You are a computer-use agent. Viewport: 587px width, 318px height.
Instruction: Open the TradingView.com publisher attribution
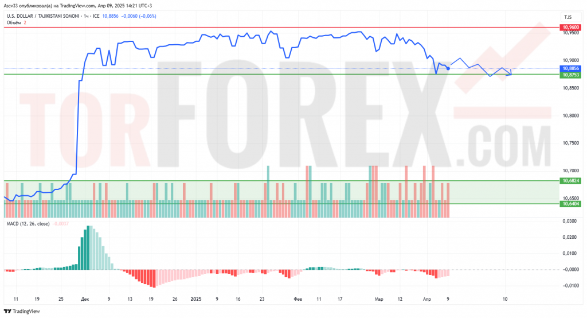click(73, 6)
